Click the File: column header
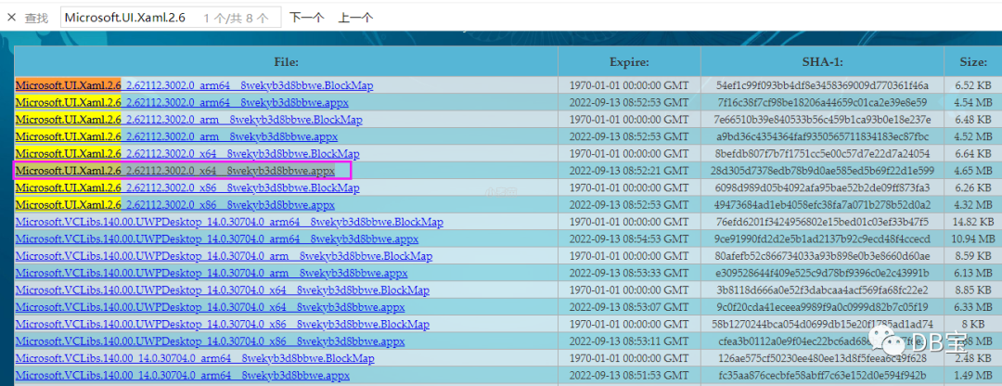This screenshot has height=386, width=1002. pos(287,62)
